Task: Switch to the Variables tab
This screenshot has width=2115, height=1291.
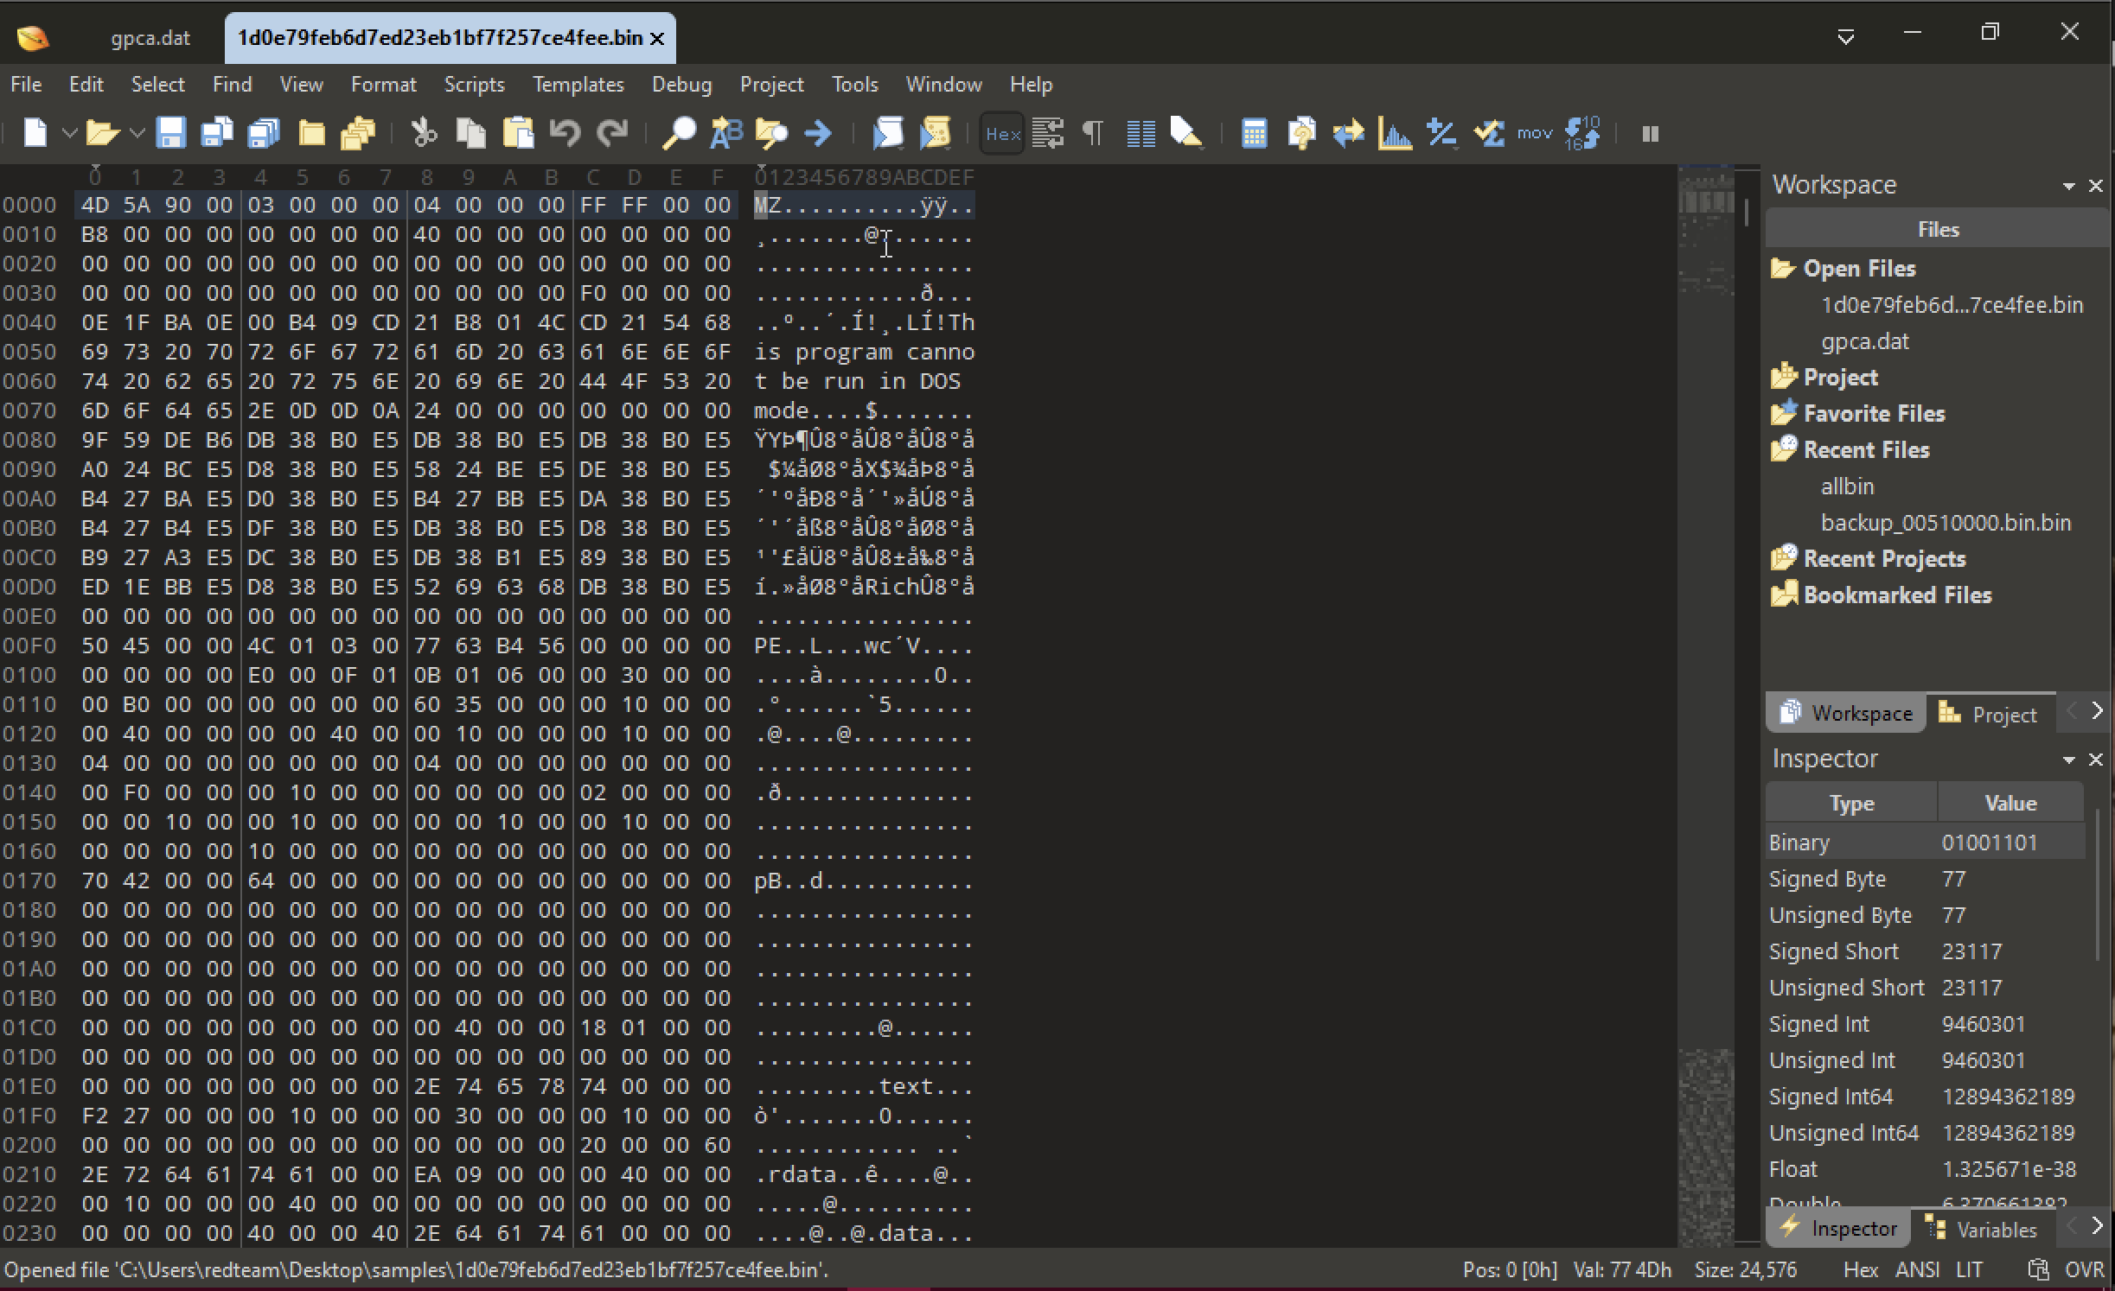Action: tap(1984, 1229)
